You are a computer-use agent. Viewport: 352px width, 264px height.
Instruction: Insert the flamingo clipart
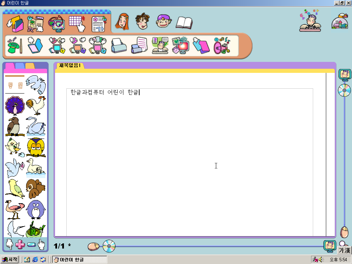point(15,209)
